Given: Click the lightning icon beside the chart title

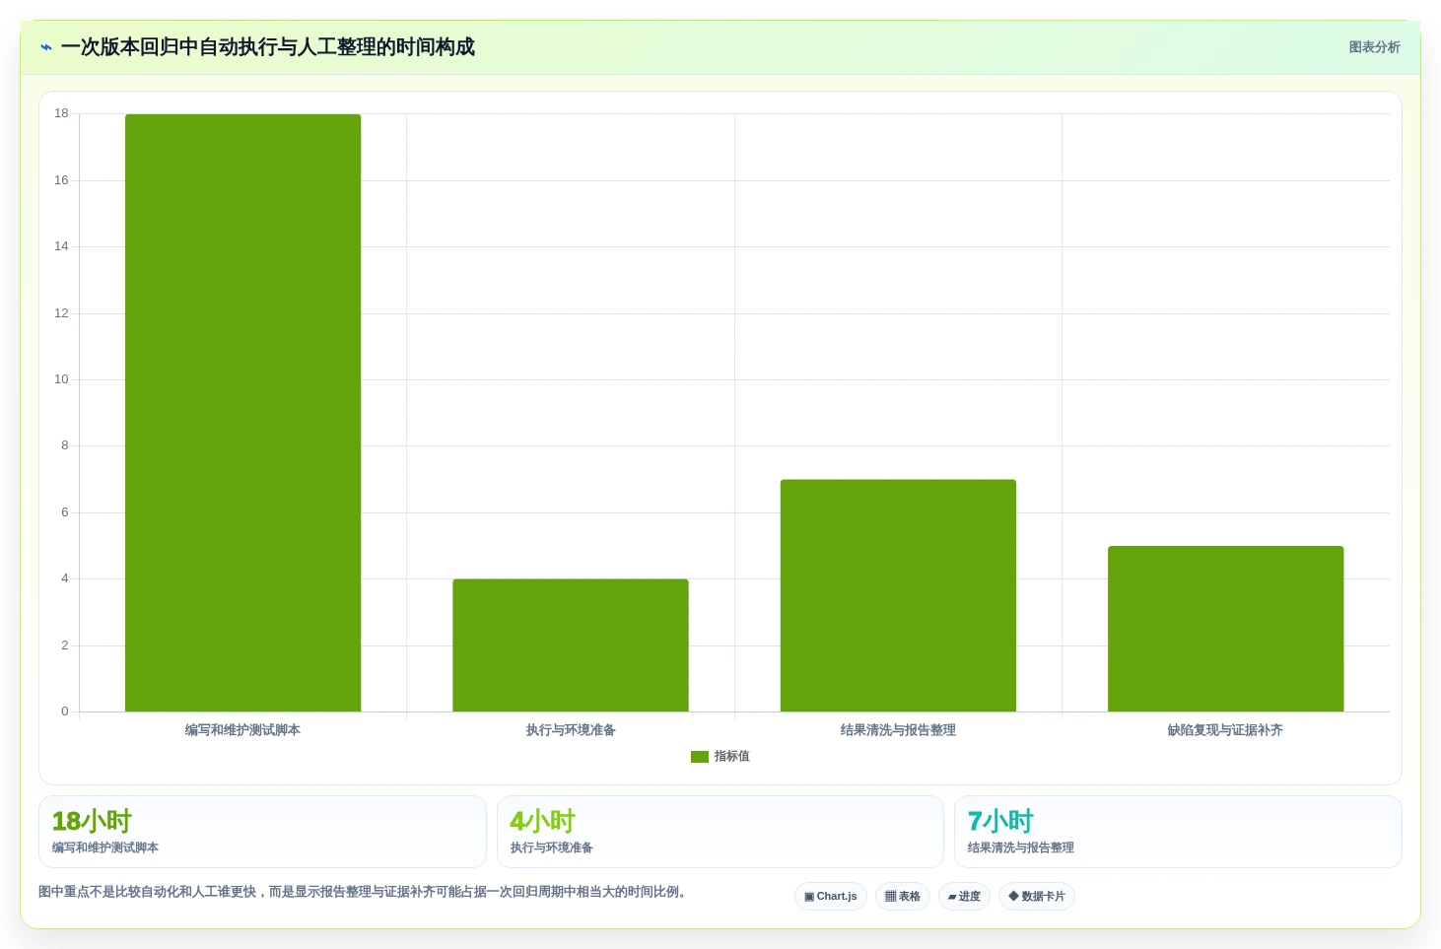Looking at the screenshot, I should [x=46, y=47].
